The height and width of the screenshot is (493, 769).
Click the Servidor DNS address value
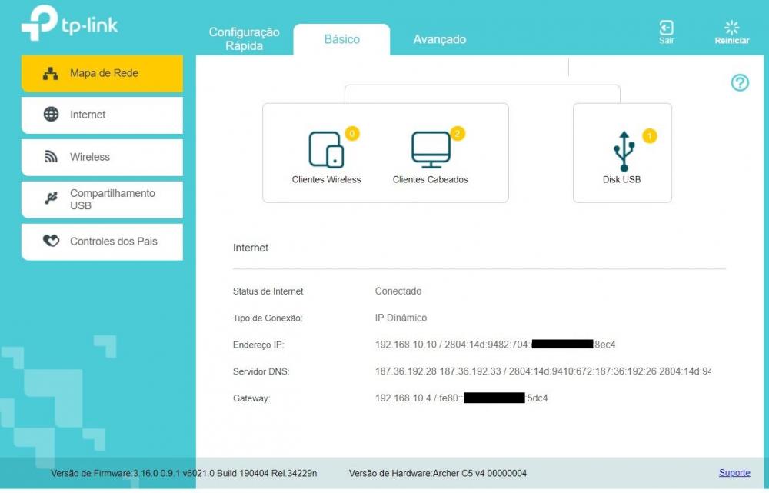542,371
